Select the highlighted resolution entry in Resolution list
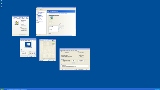Screen dimensions: 160x90 [53, 29]
